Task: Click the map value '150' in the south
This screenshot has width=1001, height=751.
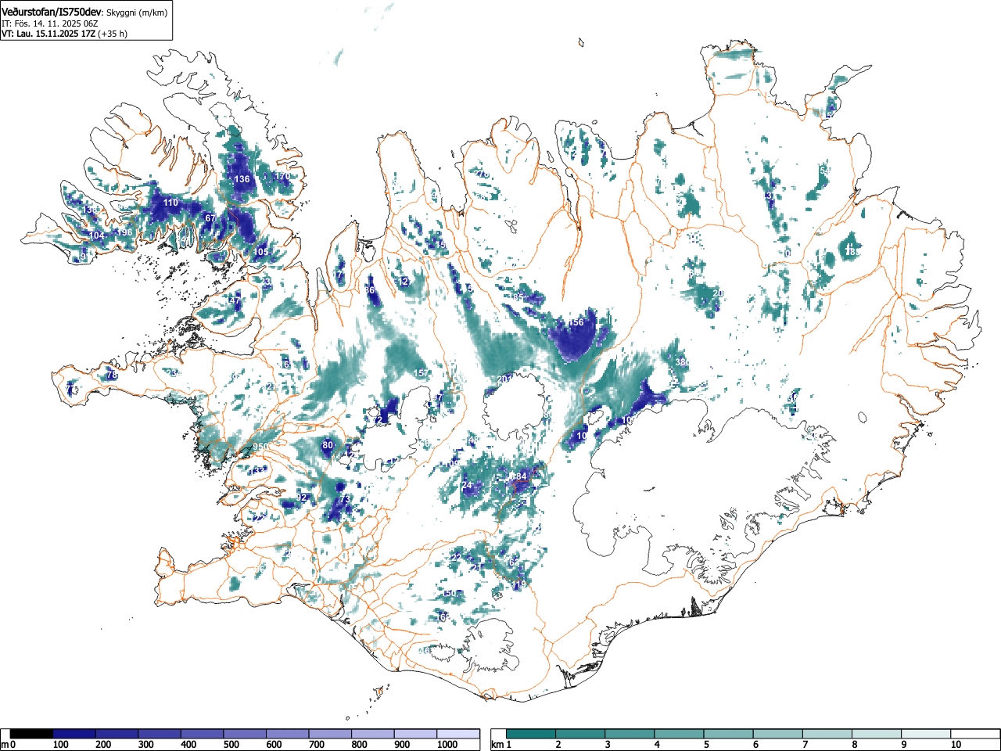Action: pyautogui.click(x=449, y=594)
